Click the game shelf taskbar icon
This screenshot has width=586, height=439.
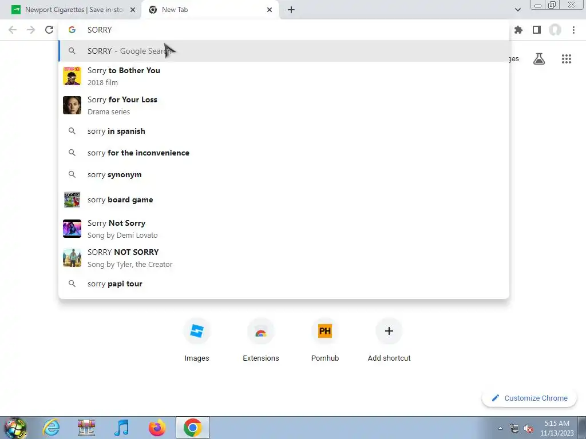(86, 428)
